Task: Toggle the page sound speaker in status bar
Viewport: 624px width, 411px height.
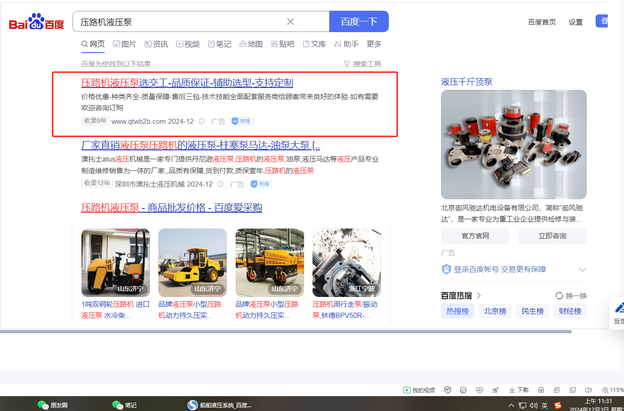Action: tap(589, 390)
